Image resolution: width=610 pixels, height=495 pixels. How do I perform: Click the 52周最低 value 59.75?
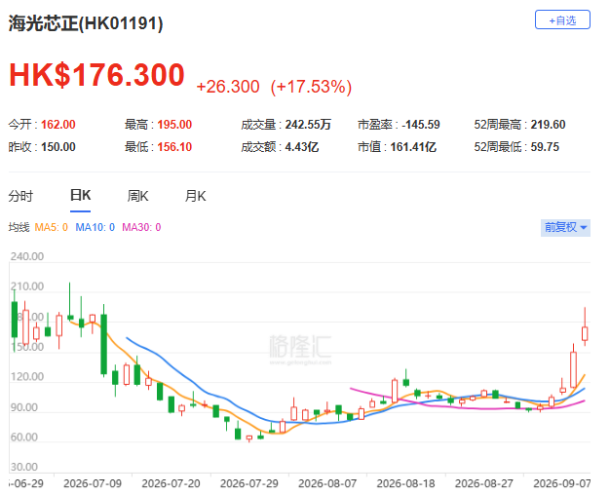tap(545, 147)
